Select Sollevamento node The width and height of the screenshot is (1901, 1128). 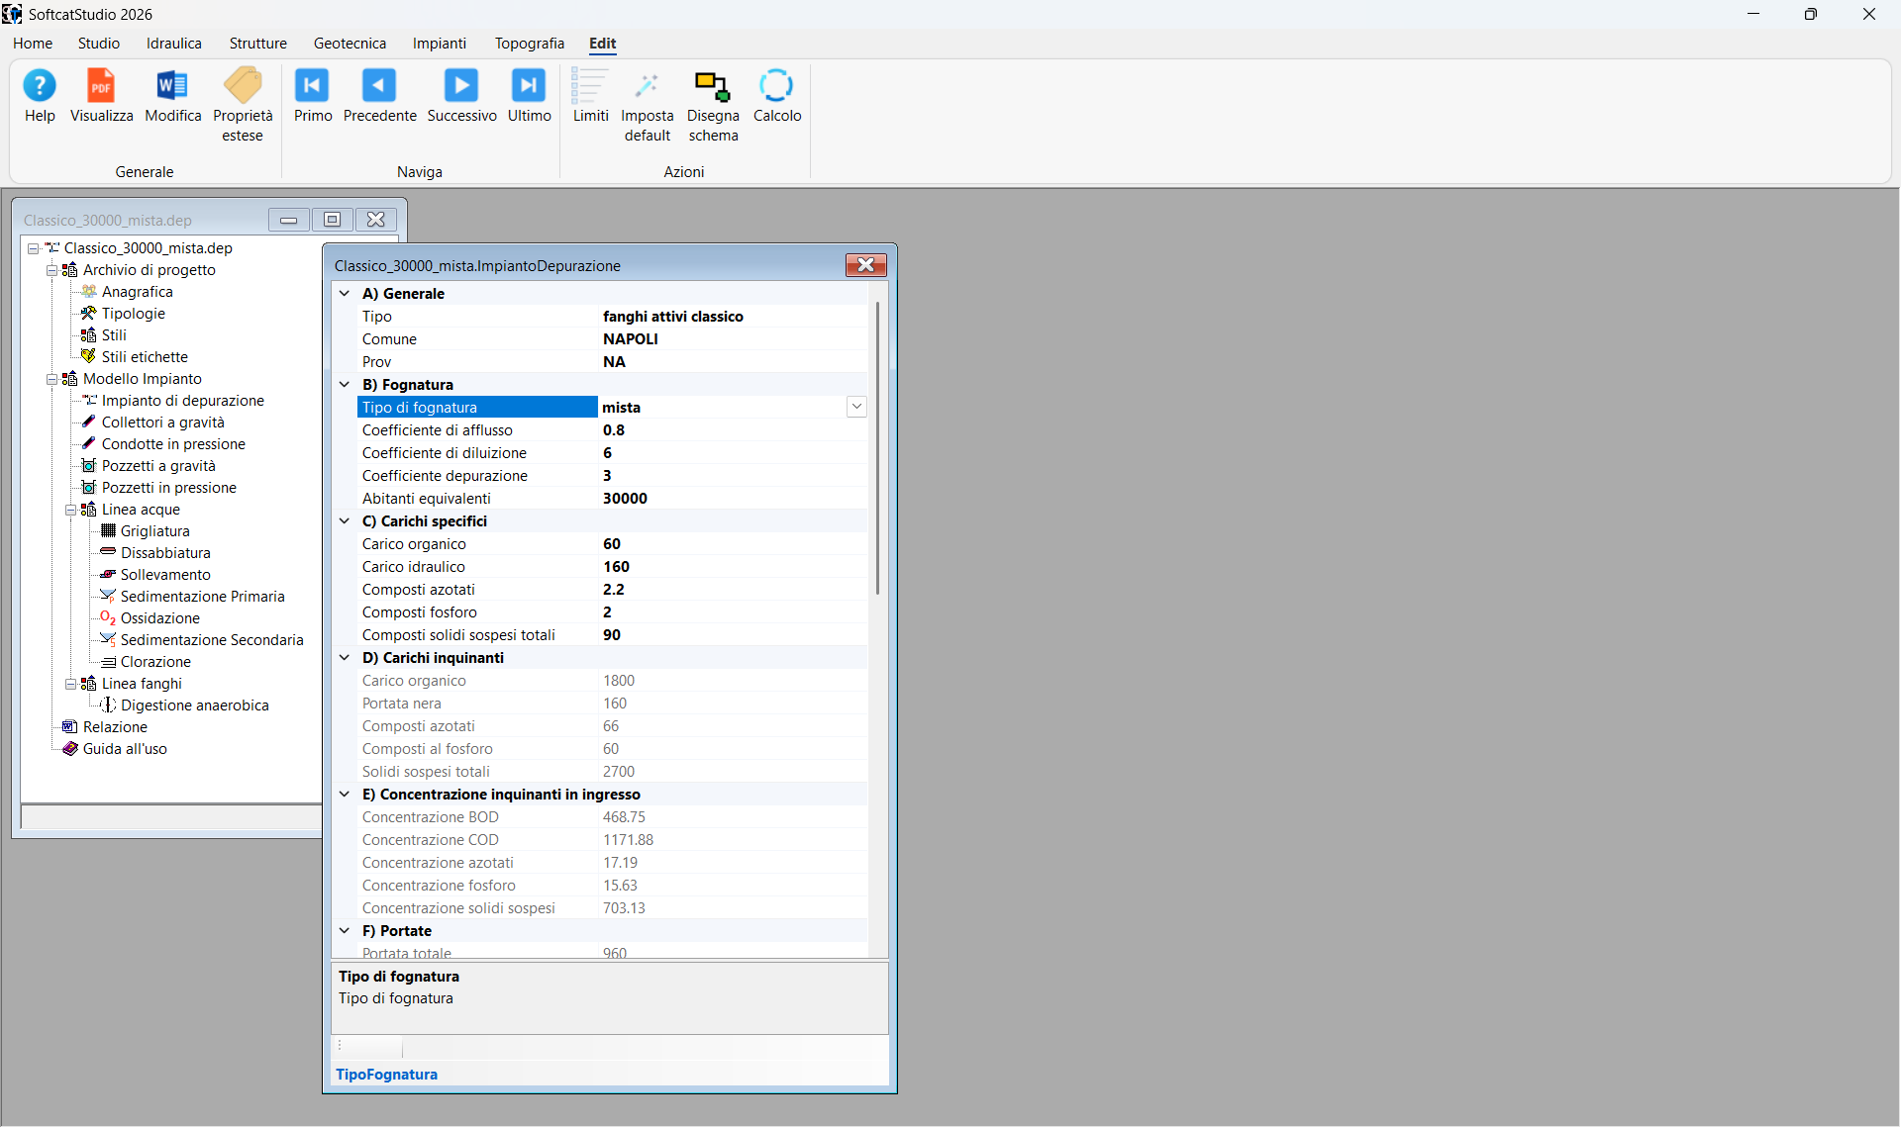click(x=165, y=575)
